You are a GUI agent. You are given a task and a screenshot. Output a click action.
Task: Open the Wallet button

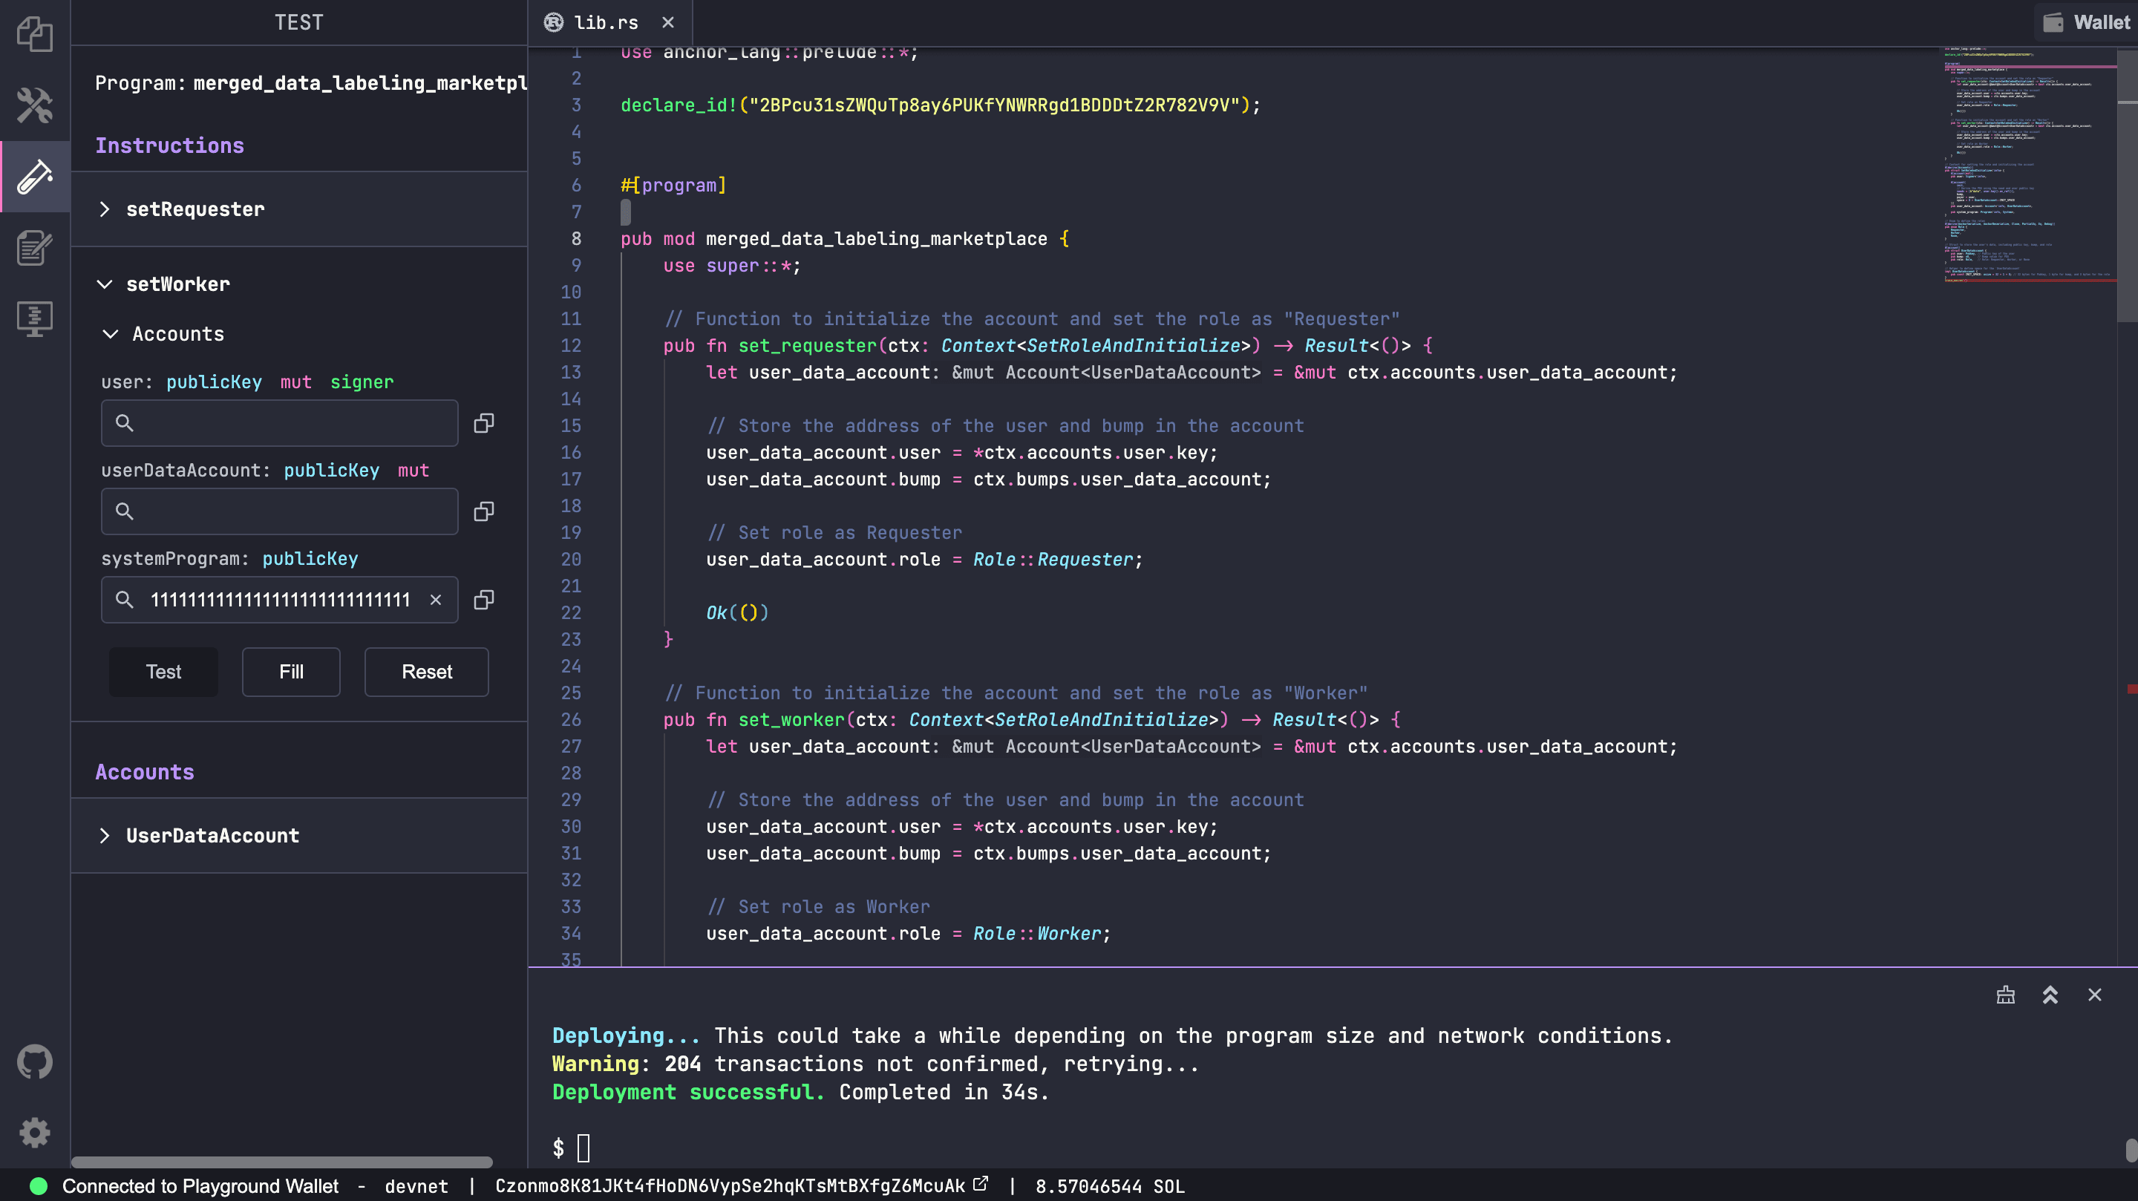click(x=2087, y=22)
